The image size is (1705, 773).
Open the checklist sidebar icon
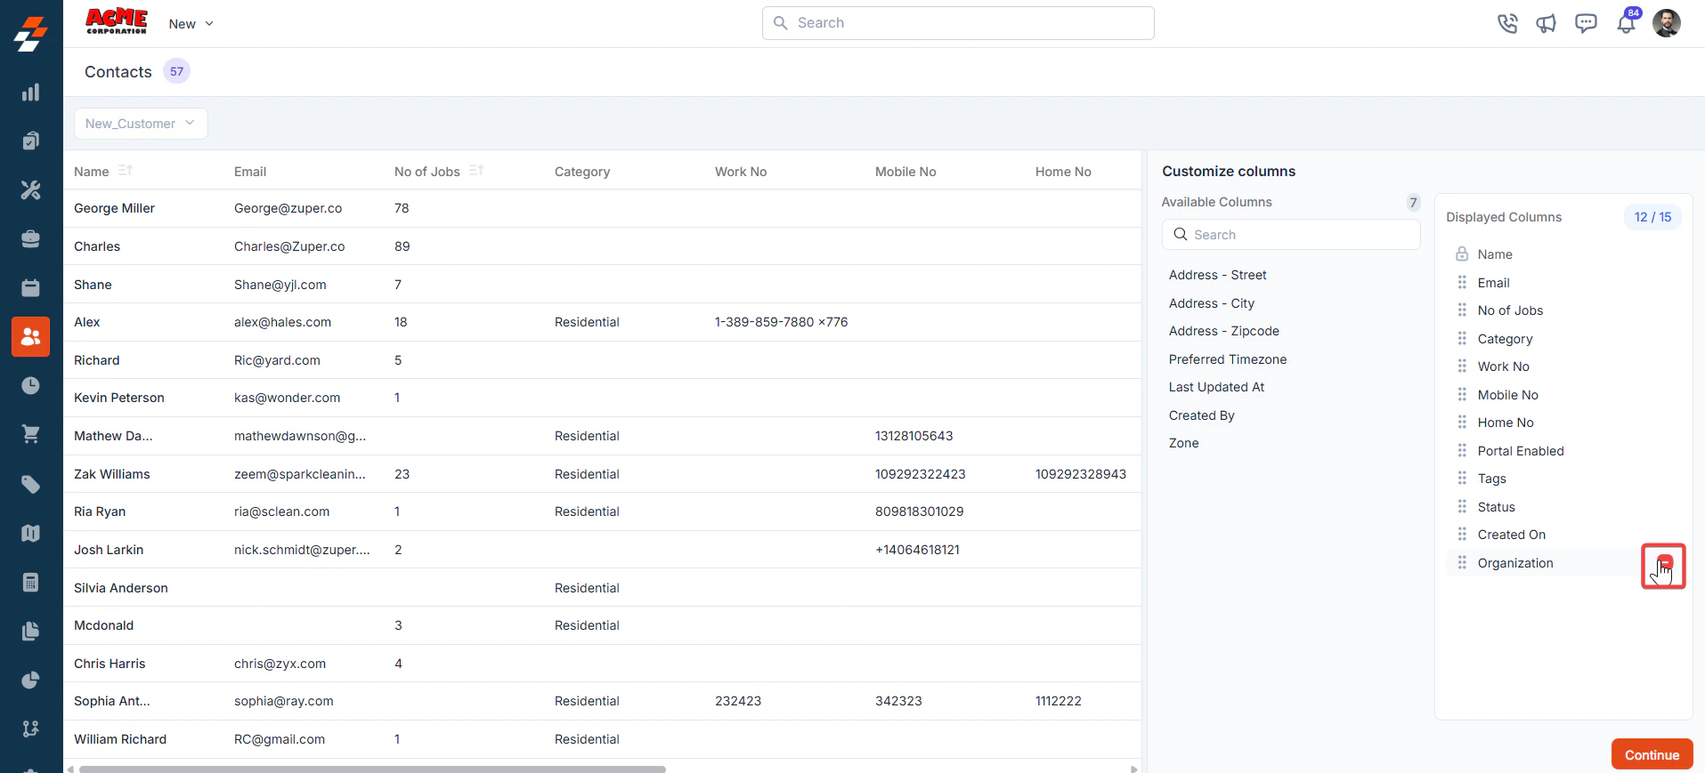pyautogui.click(x=31, y=141)
